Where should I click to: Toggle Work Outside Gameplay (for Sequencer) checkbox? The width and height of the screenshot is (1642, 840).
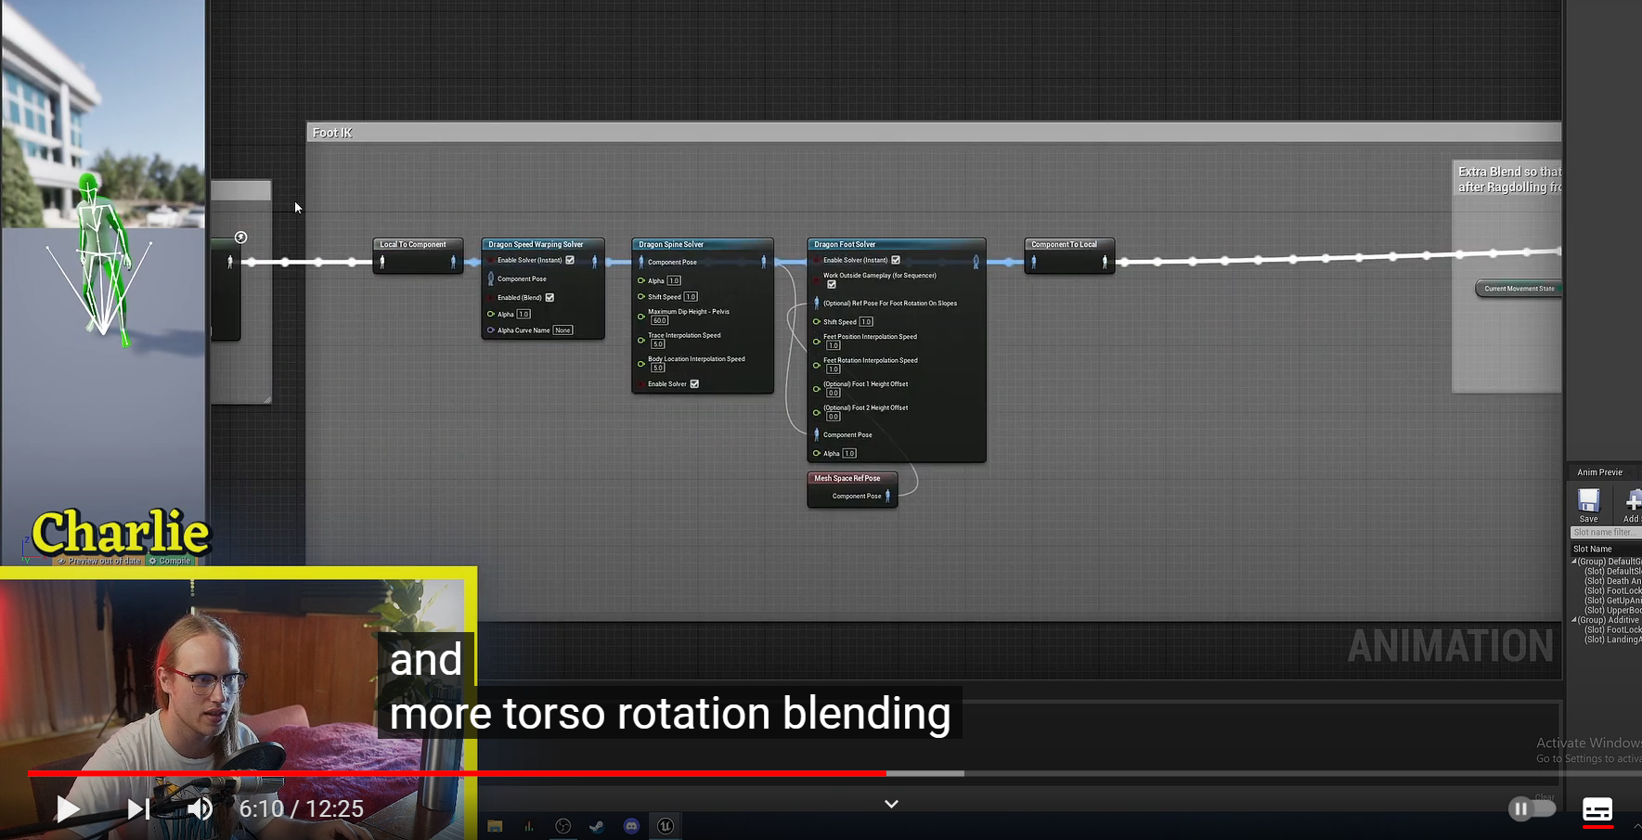tap(832, 284)
